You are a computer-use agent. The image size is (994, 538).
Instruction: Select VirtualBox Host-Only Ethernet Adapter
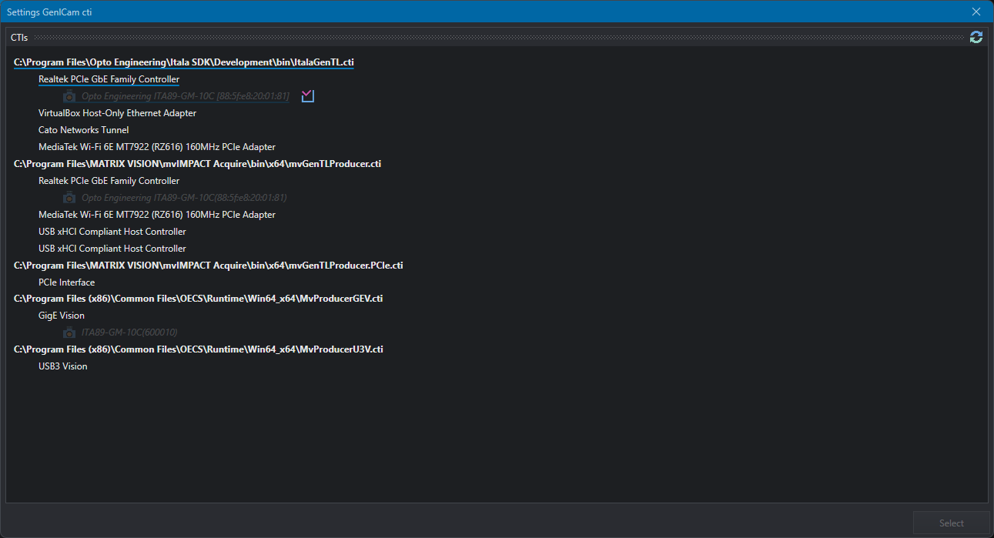point(117,113)
